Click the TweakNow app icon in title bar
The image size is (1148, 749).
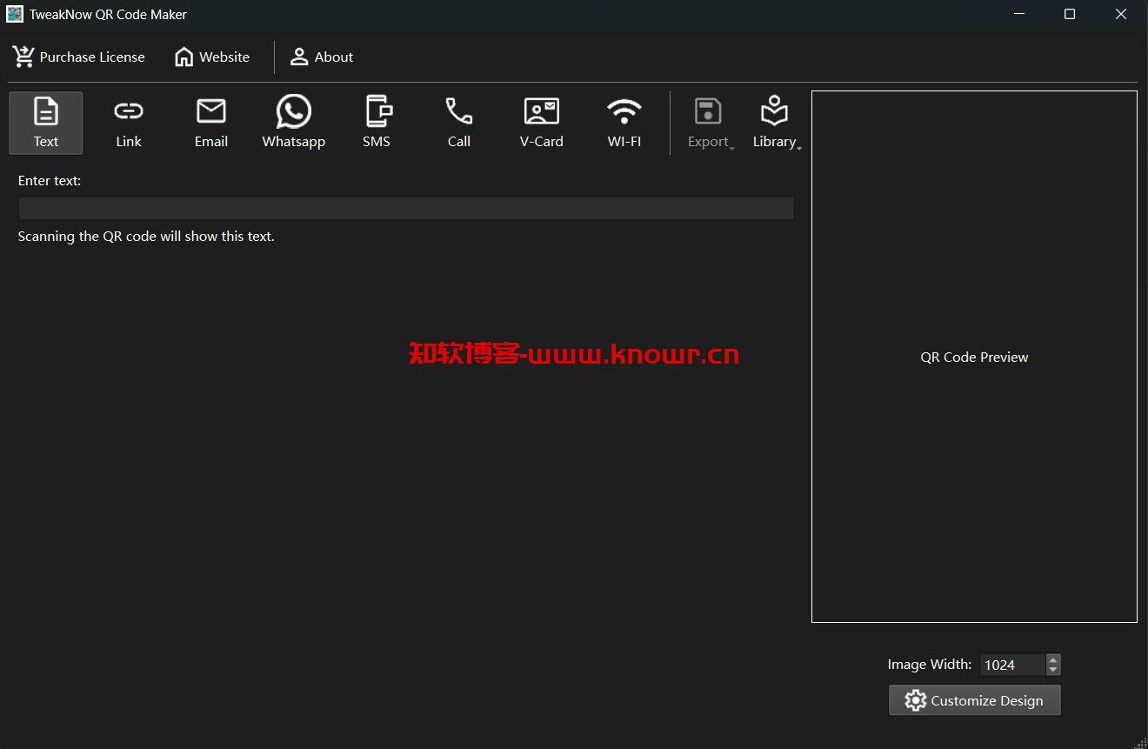[x=15, y=14]
